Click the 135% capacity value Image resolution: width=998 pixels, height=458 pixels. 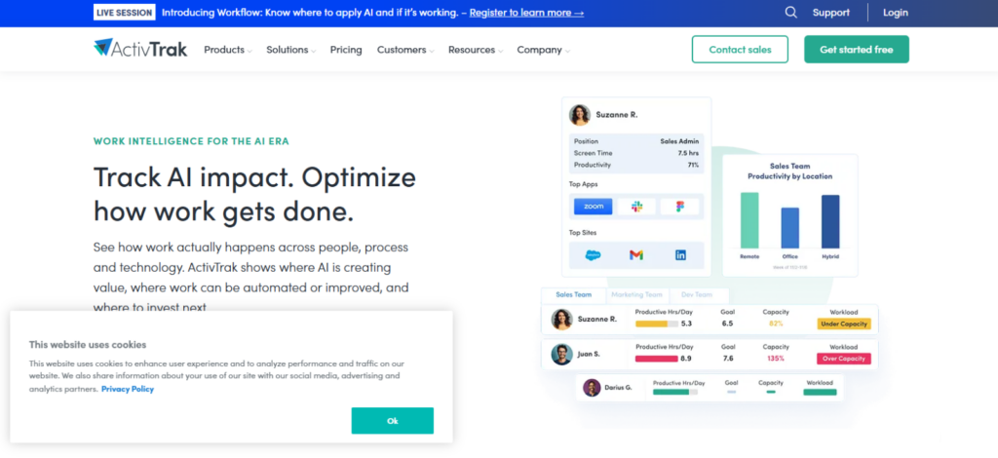775,359
